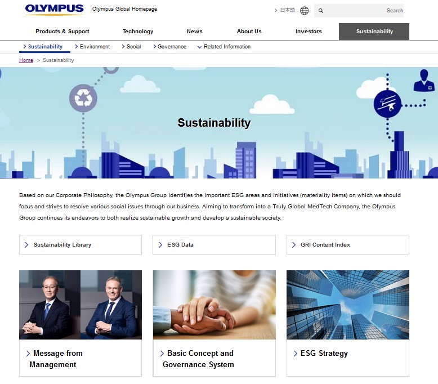This screenshot has height=384, width=438.
Task: Click the clasped hands thumbnail
Action: coord(214,305)
